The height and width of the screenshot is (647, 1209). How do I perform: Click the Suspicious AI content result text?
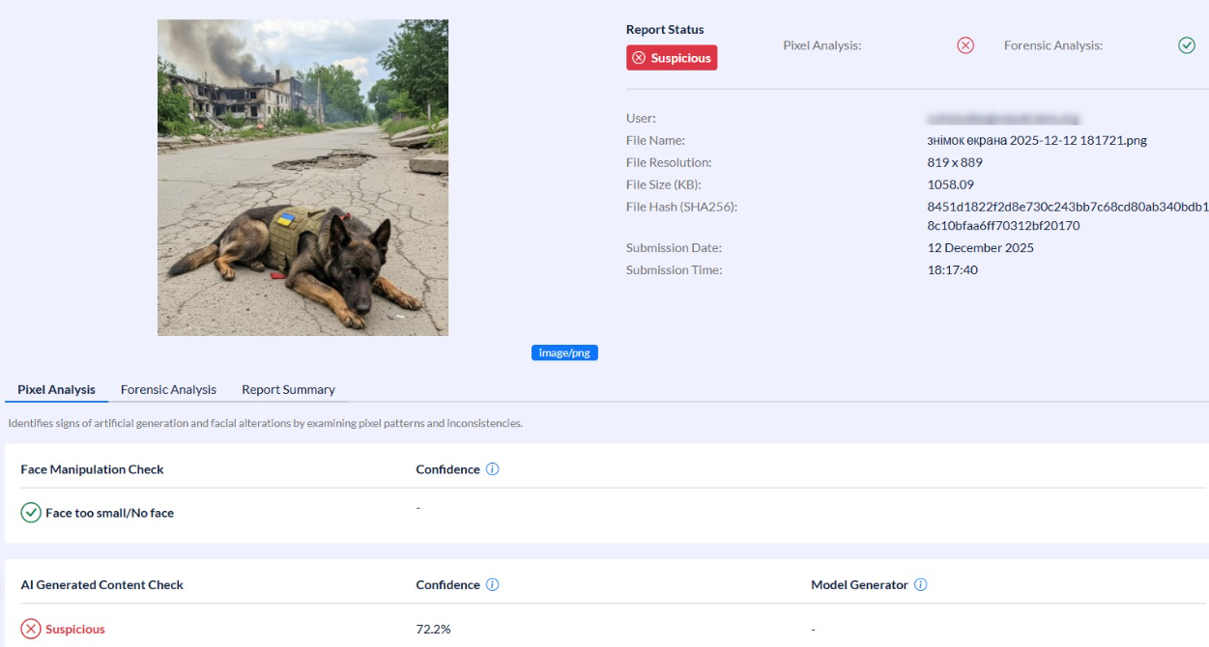click(x=75, y=630)
